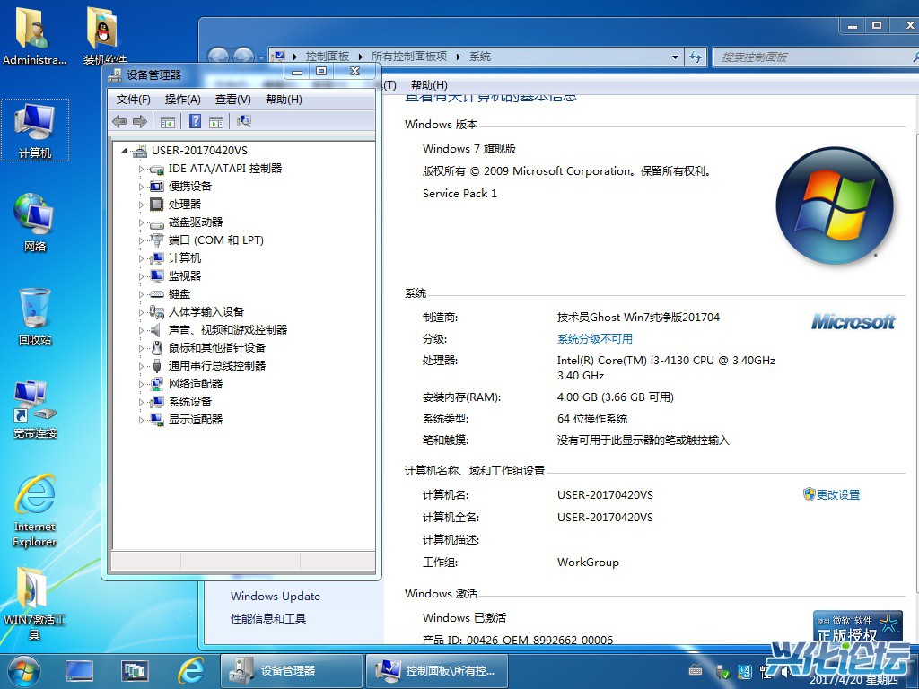This screenshot has width=919, height=689.
Task: Click the blue Help icon in Device Manager toolbar
Action: tap(195, 121)
